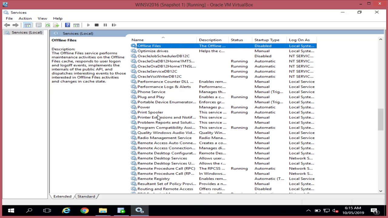Open Properties via the toolbar icon

[x=38, y=25]
